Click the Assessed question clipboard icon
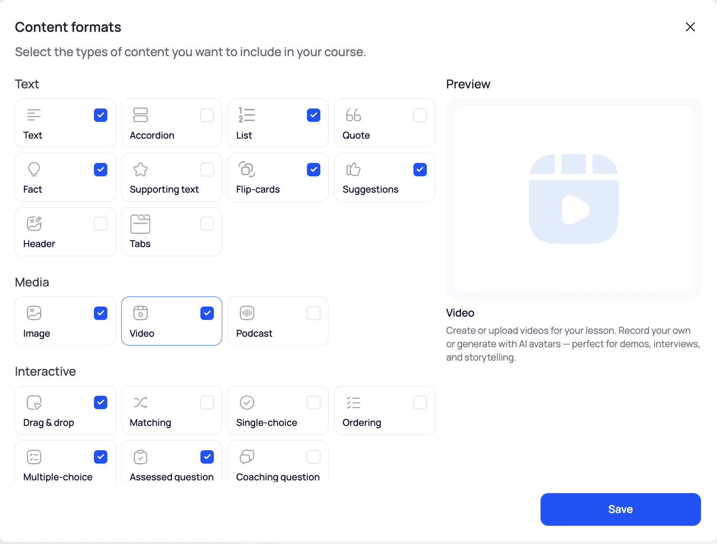 click(140, 456)
